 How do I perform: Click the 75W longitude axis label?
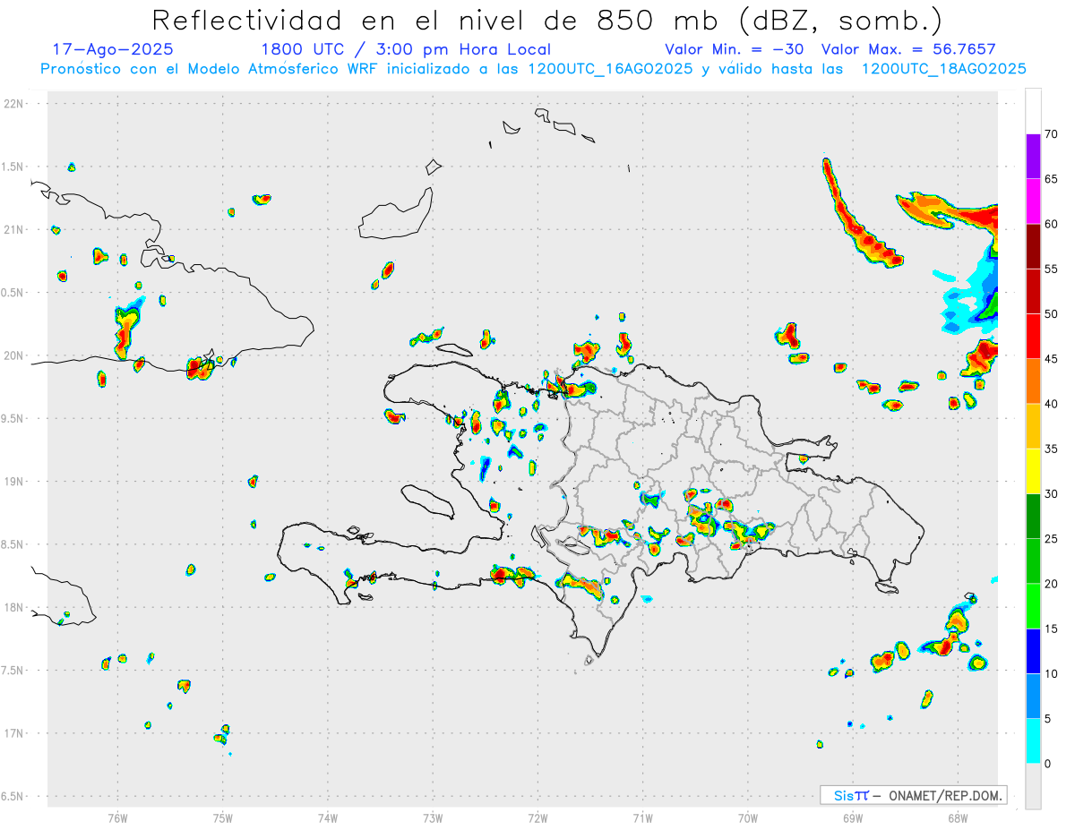tap(223, 817)
